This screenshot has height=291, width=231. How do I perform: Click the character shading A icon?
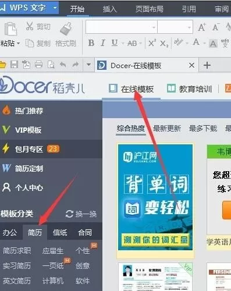point(213,44)
